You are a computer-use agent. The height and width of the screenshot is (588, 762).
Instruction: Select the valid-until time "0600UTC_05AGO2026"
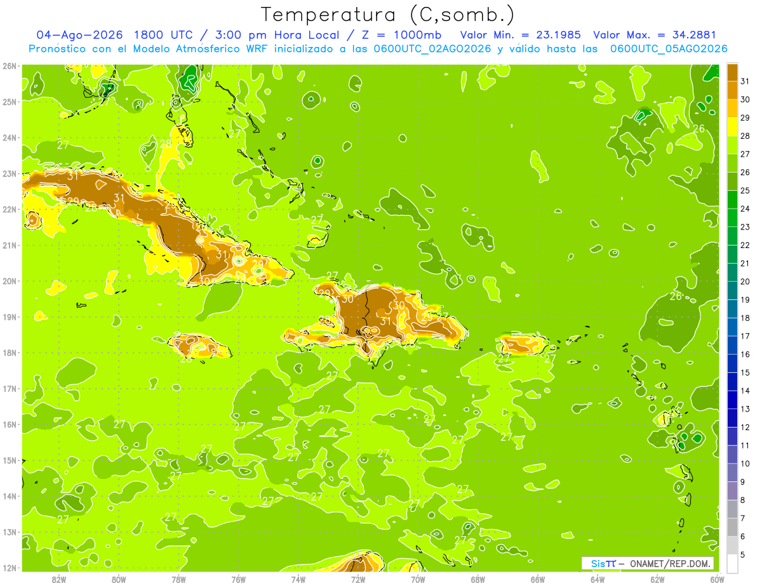tap(669, 49)
